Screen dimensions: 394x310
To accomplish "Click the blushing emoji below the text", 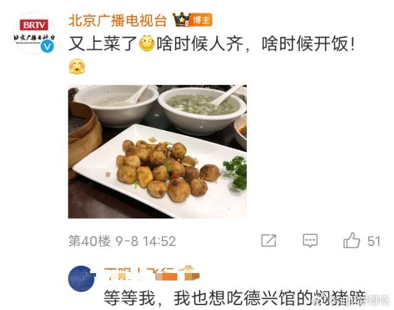I will coord(77,66).
